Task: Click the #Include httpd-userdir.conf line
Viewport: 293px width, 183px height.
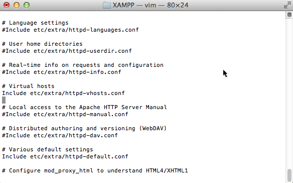Action: [x=67, y=51]
